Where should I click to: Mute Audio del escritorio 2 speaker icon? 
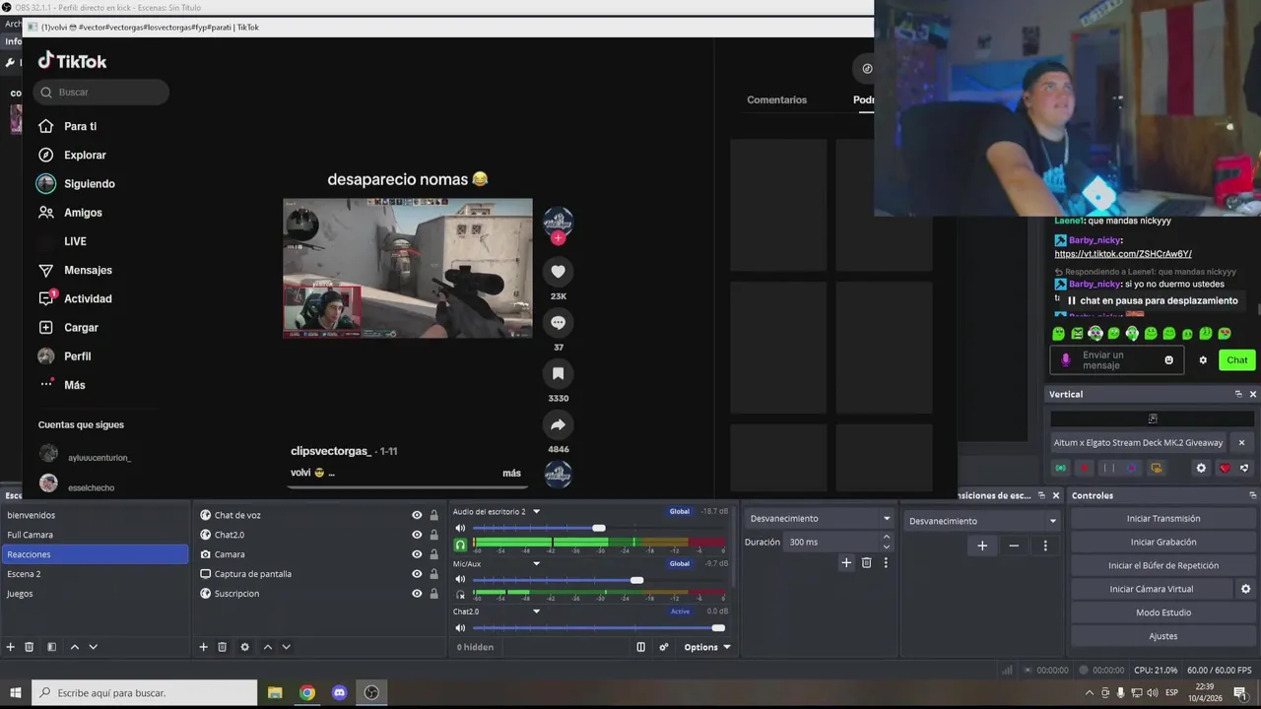point(460,529)
